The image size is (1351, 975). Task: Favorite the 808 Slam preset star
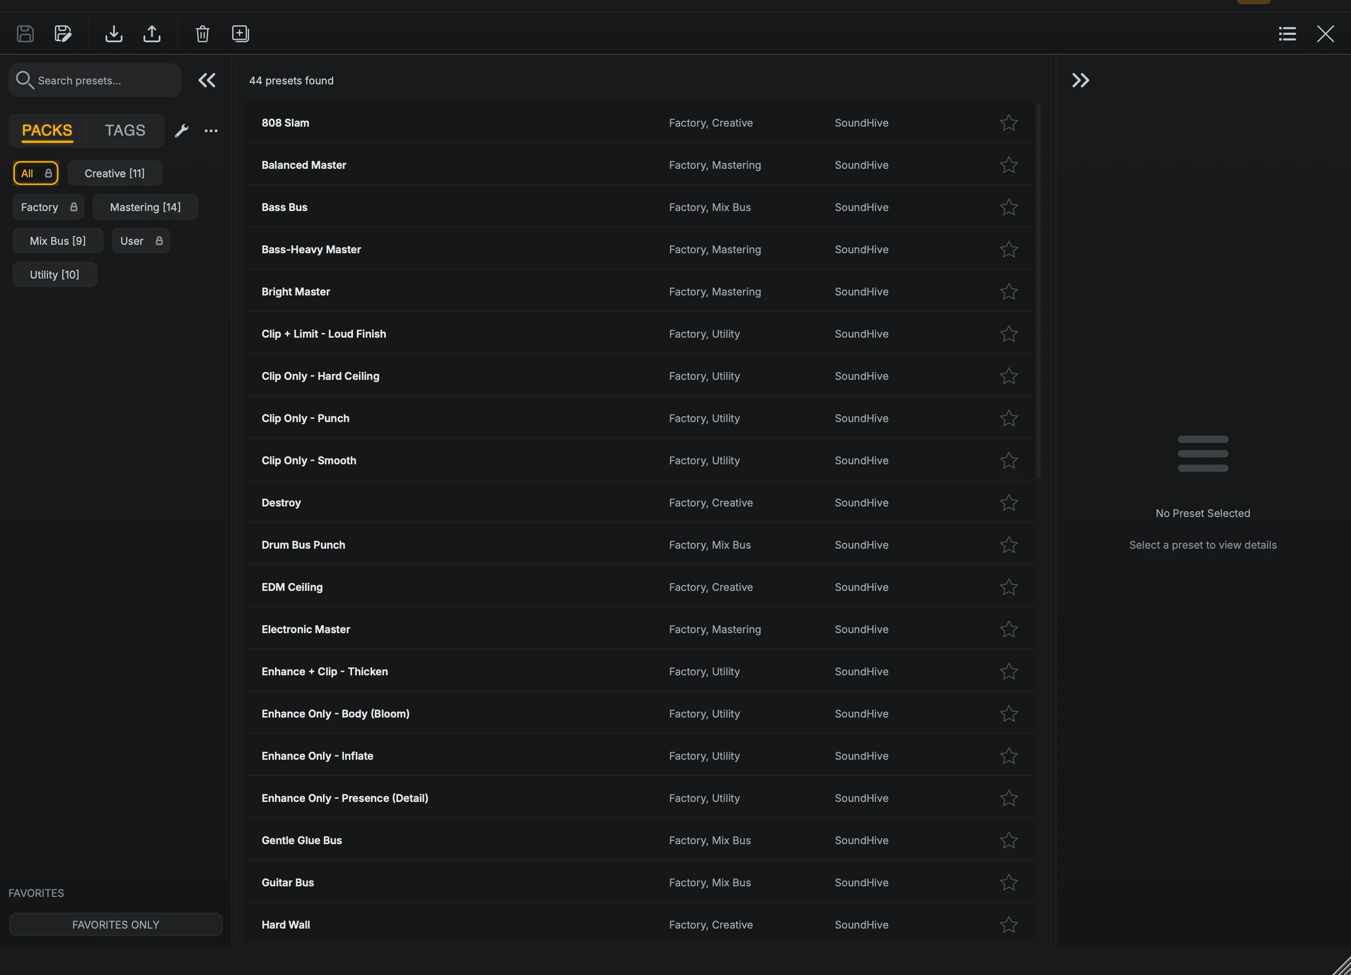[x=1009, y=123]
